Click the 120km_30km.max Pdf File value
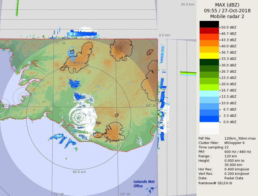258x196 pixels. coord(240,139)
